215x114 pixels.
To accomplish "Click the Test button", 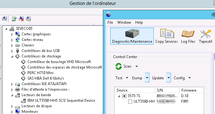I will 119,78.
